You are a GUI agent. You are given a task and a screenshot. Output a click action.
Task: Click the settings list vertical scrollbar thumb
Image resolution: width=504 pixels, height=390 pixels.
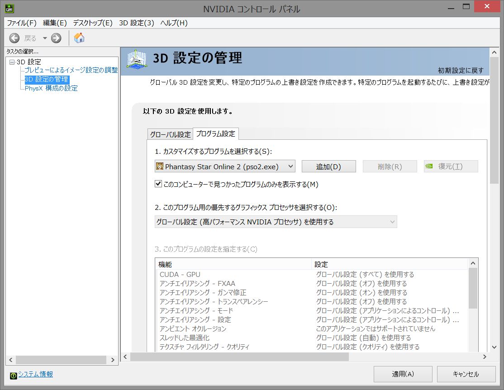click(x=473, y=288)
